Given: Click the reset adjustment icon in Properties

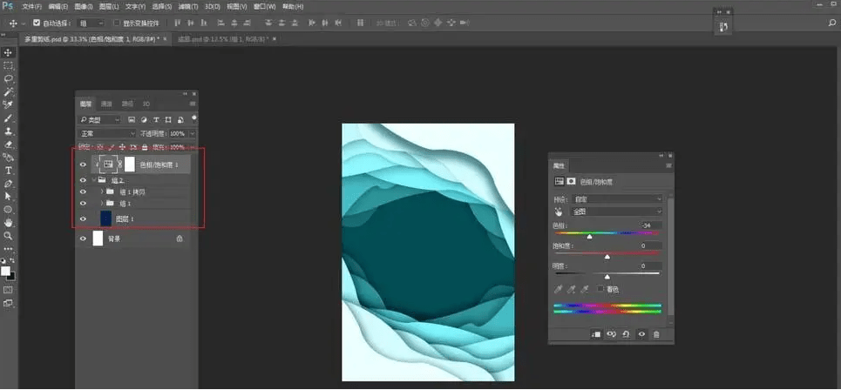Looking at the screenshot, I should (x=627, y=333).
